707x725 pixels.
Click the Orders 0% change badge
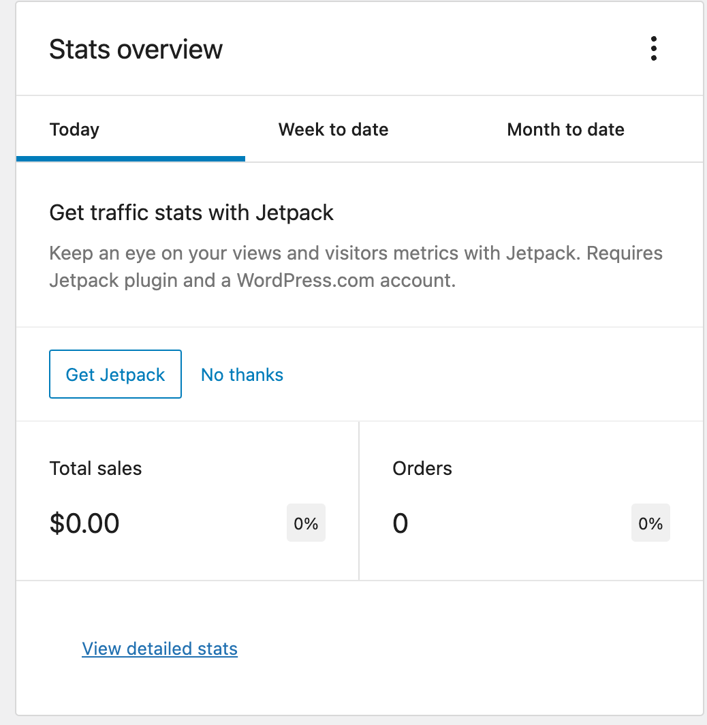(x=650, y=523)
